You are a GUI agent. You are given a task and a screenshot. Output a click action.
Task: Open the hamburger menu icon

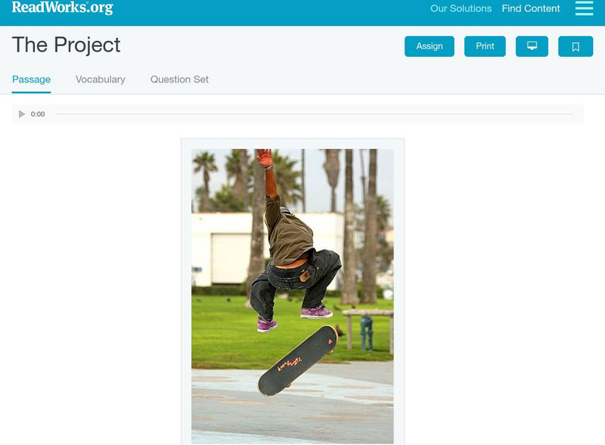pyautogui.click(x=584, y=8)
